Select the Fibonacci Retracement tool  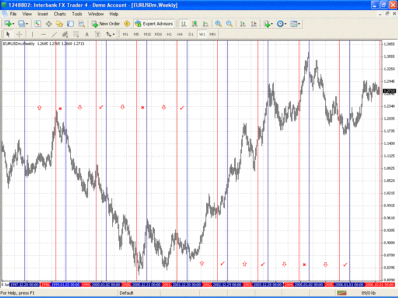point(65,34)
